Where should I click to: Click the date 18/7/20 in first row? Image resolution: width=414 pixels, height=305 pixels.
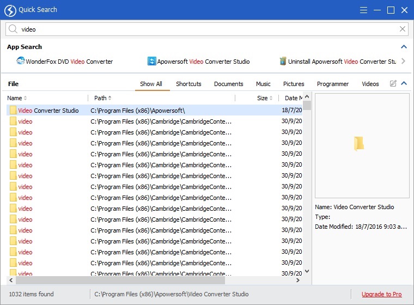292,110
